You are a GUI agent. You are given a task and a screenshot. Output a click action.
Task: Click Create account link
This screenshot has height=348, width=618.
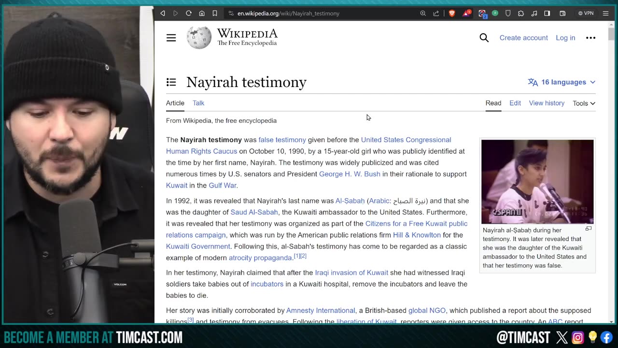point(523,38)
